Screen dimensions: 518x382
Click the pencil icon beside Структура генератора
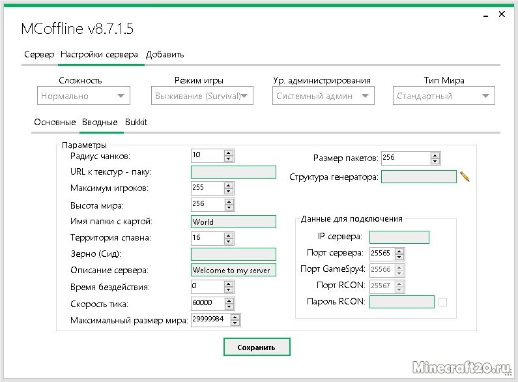click(465, 177)
